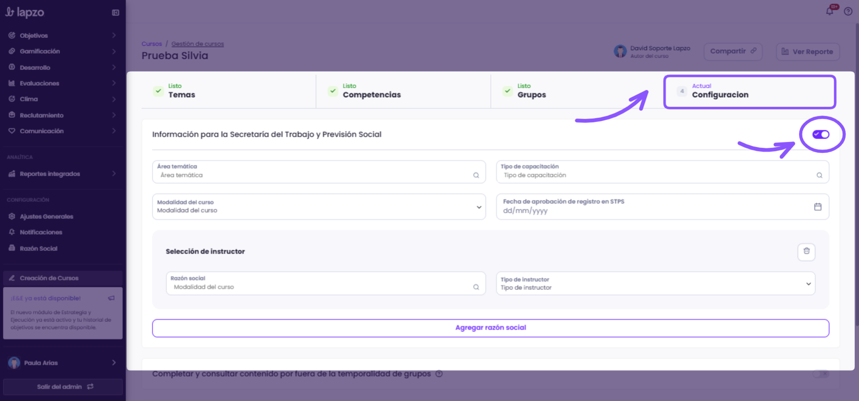Click the Comunicación heart icon

pyautogui.click(x=12, y=131)
